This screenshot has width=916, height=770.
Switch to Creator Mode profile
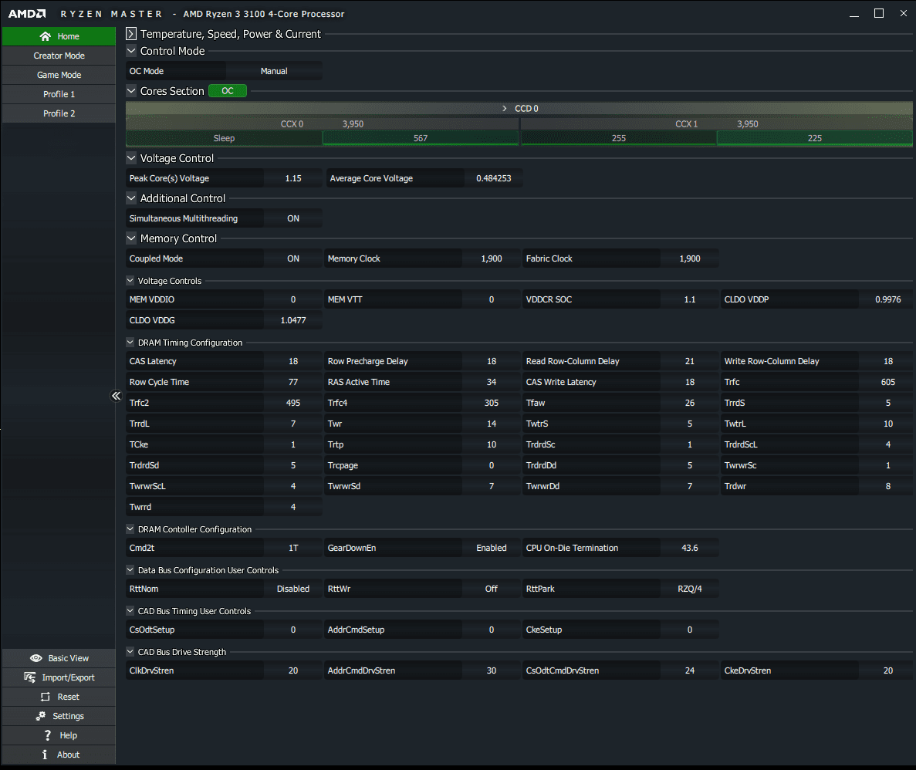coord(59,56)
